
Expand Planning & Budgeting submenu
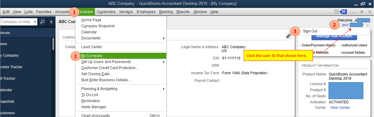pyautogui.click(x=163, y=89)
